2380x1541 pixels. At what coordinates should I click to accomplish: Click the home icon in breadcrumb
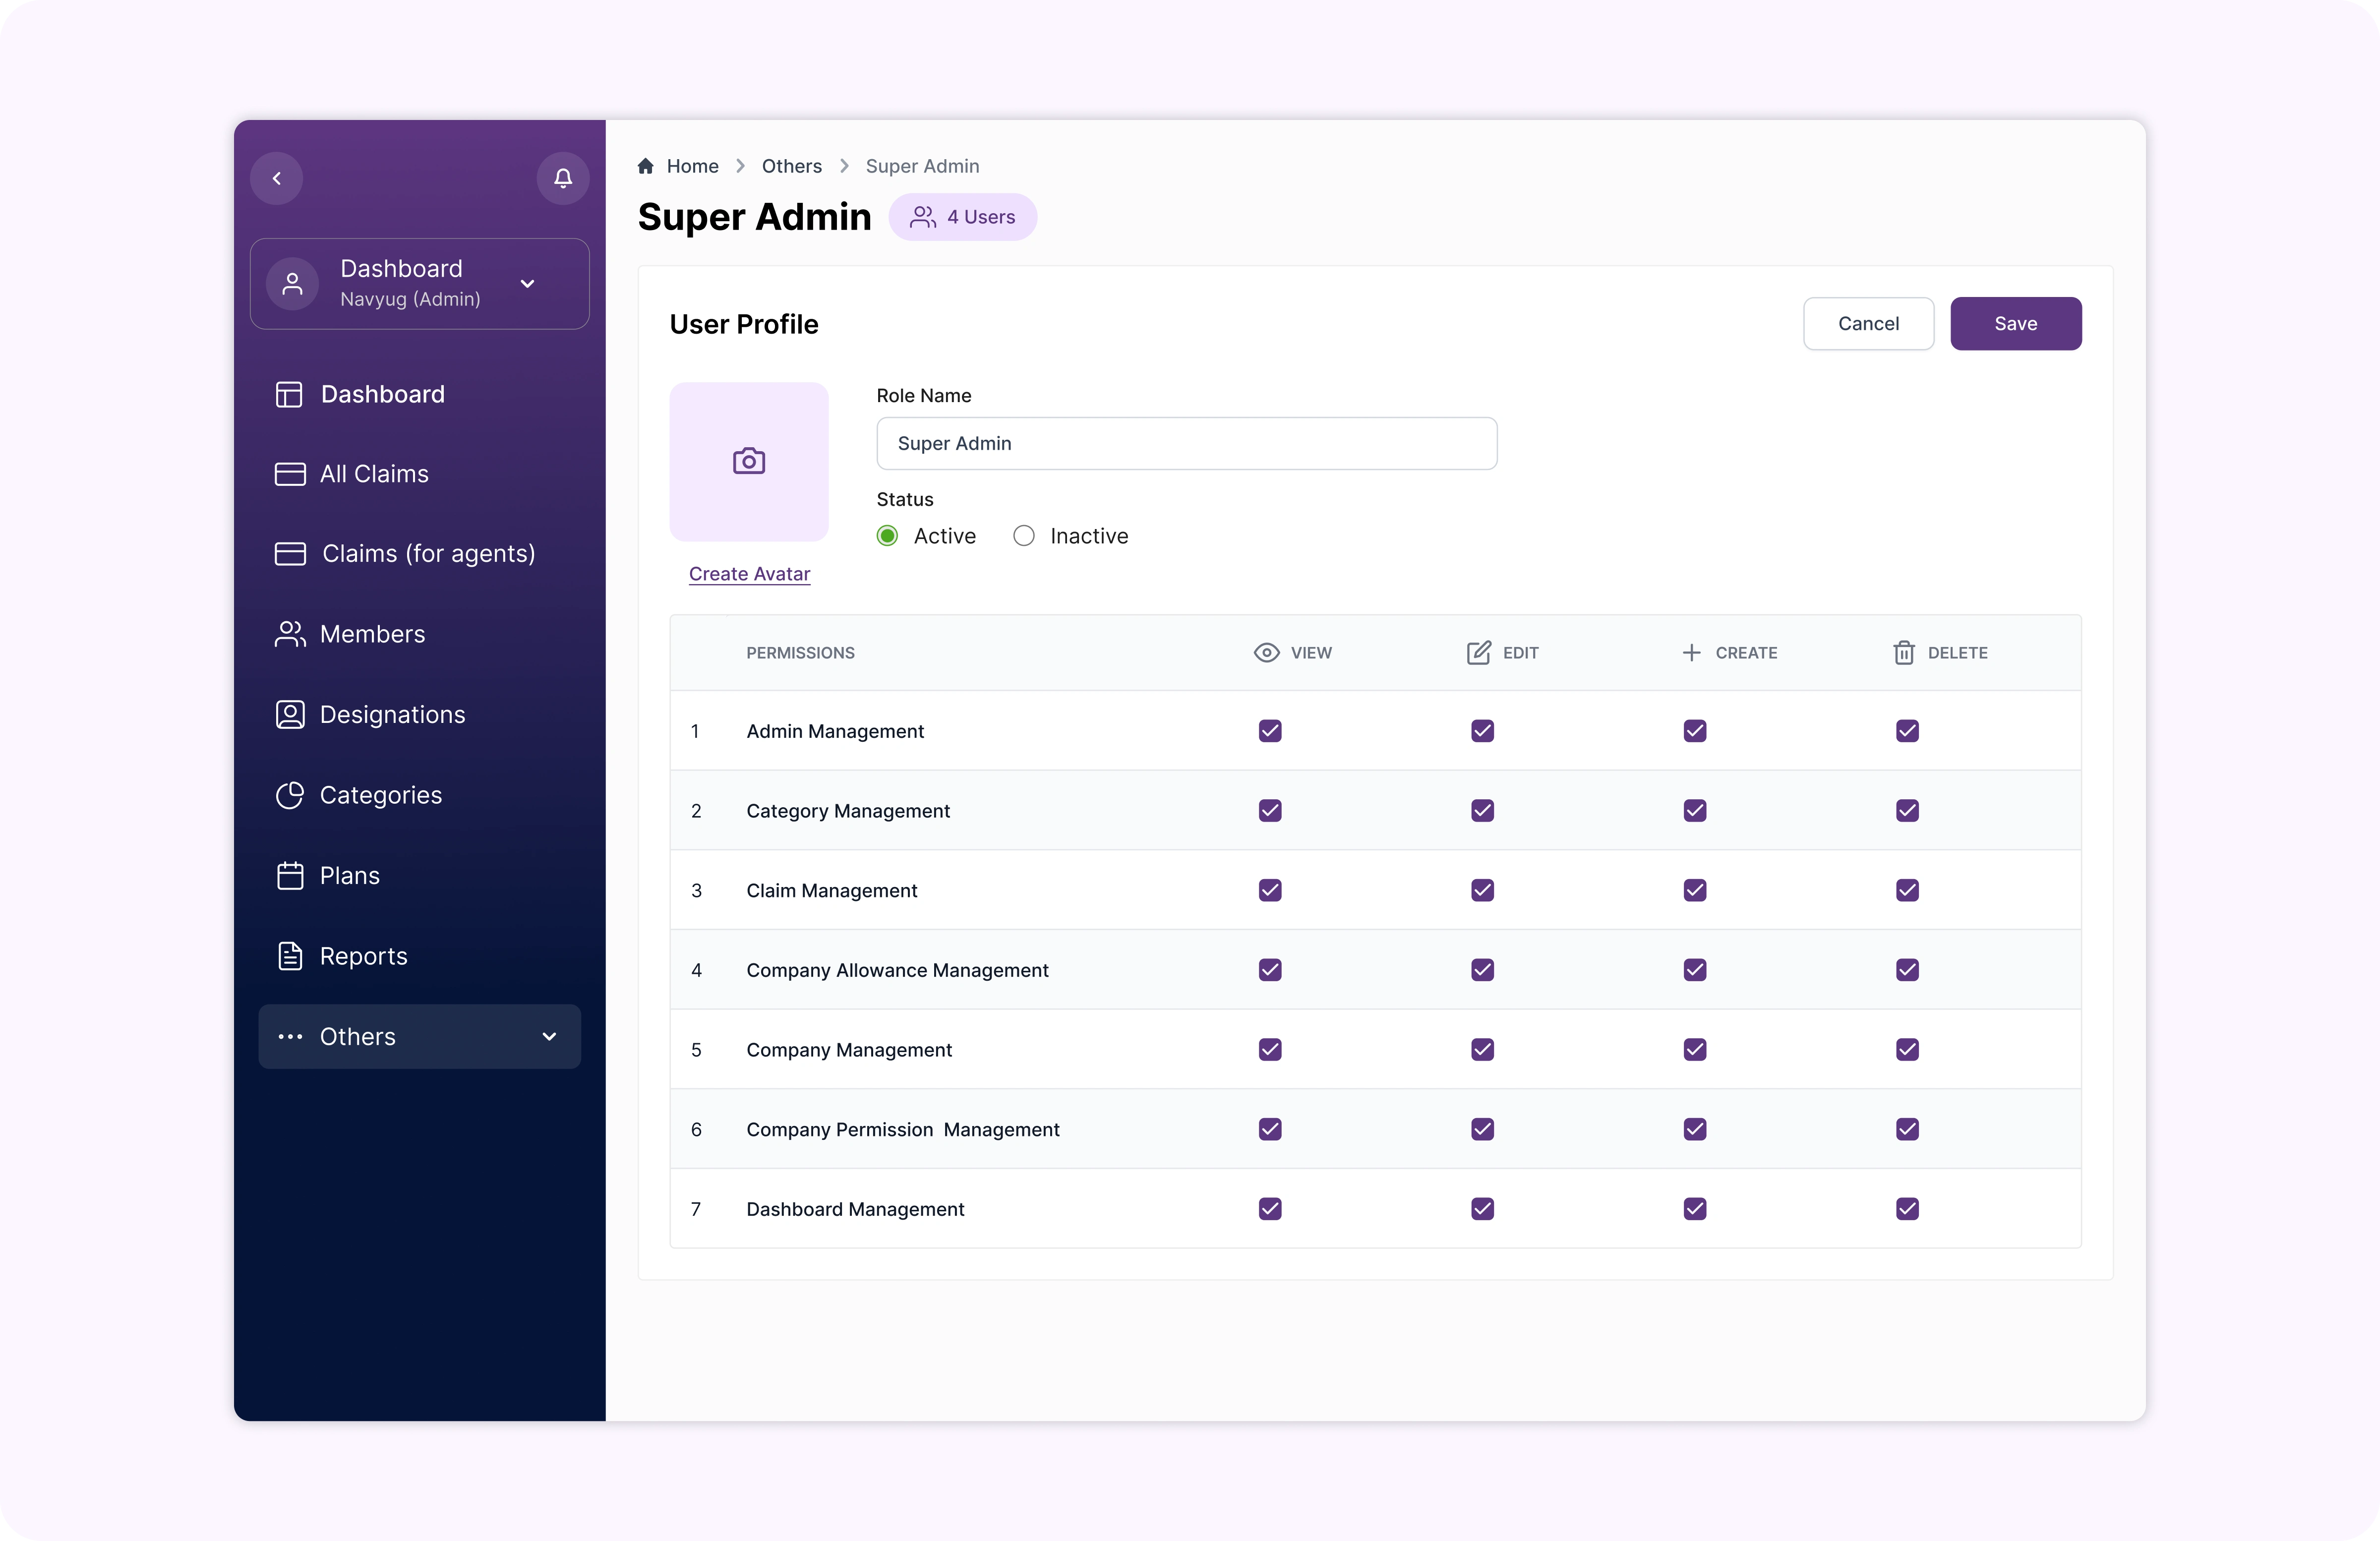click(646, 166)
